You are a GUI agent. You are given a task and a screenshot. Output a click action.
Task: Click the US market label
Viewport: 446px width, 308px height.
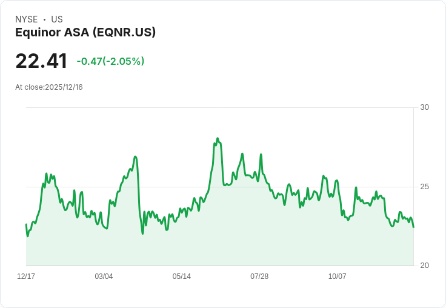point(57,19)
